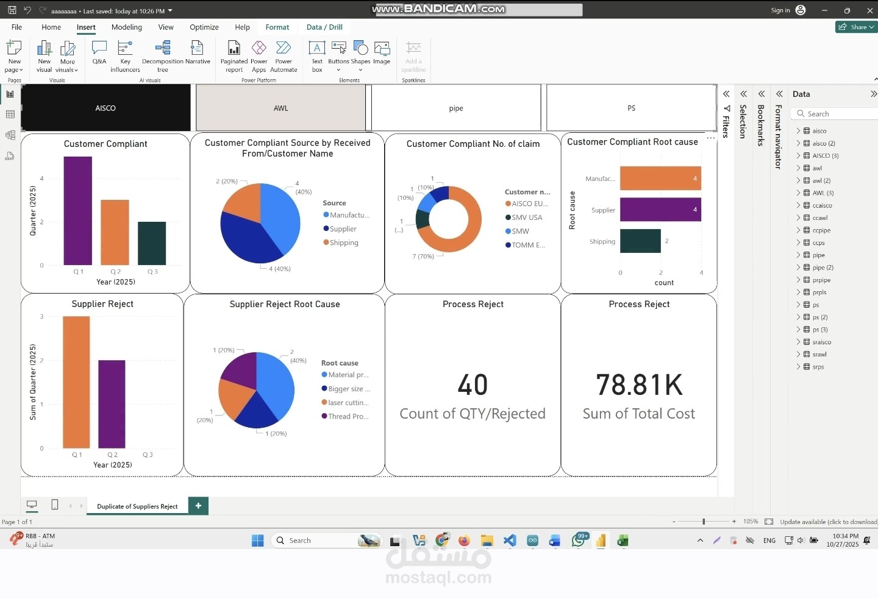Switch to desktop layout view
Image resolution: width=878 pixels, height=599 pixels.
click(32, 505)
